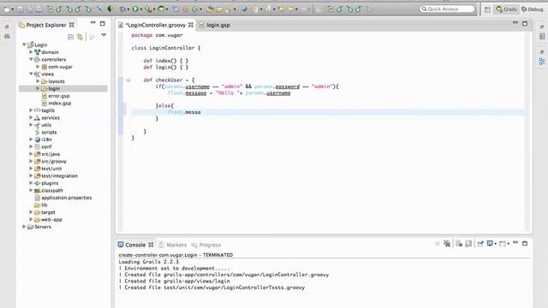Click the globe web browser toolbar icon
This screenshot has height=308, width=548.
[244, 9]
